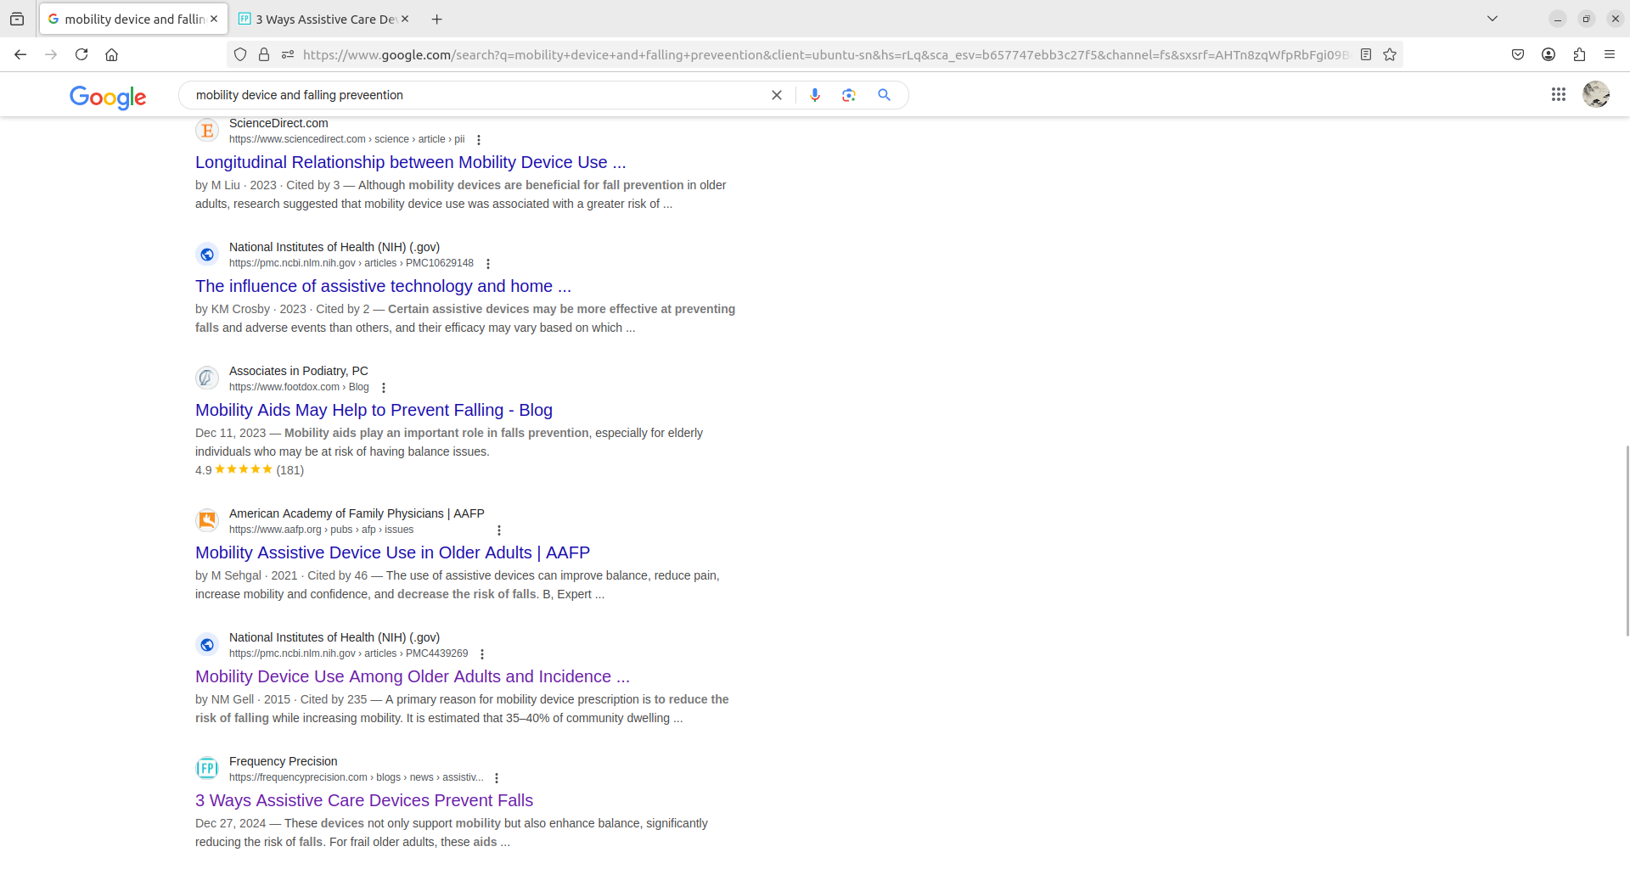
Task: Click the Associates in Podiatry favicon
Action: (207, 378)
